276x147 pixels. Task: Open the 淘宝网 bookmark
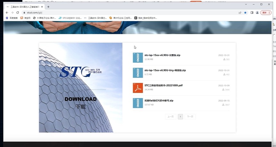pyautogui.click(x=25, y=18)
